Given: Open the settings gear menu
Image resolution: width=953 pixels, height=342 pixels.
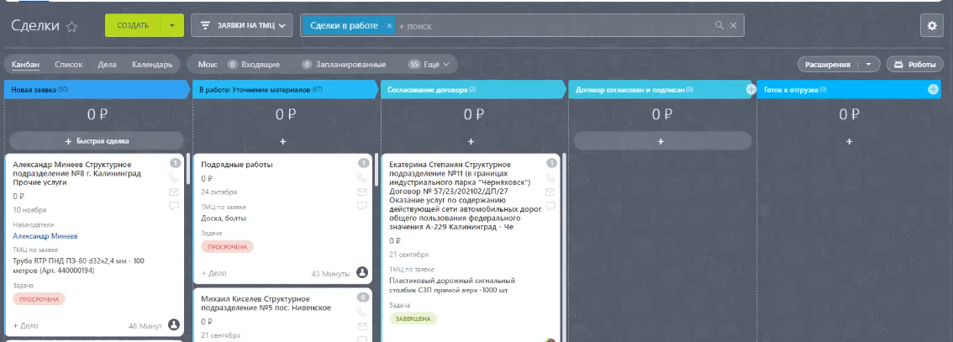Looking at the screenshot, I should [x=932, y=25].
